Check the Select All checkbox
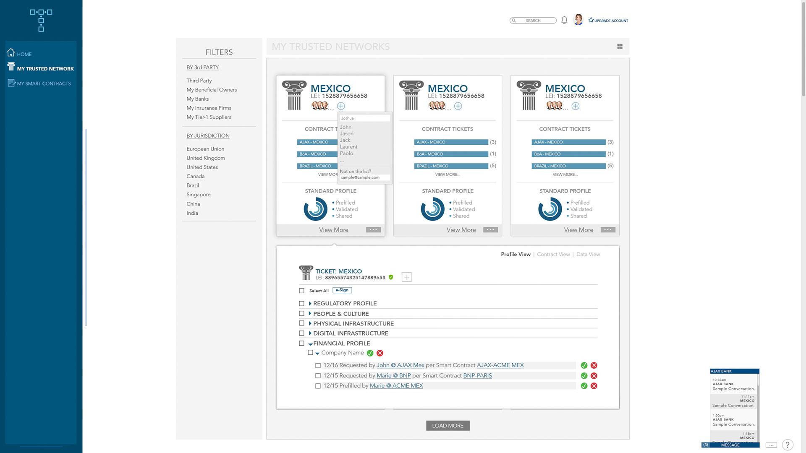The width and height of the screenshot is (806, 453). (x=301, y=291)
